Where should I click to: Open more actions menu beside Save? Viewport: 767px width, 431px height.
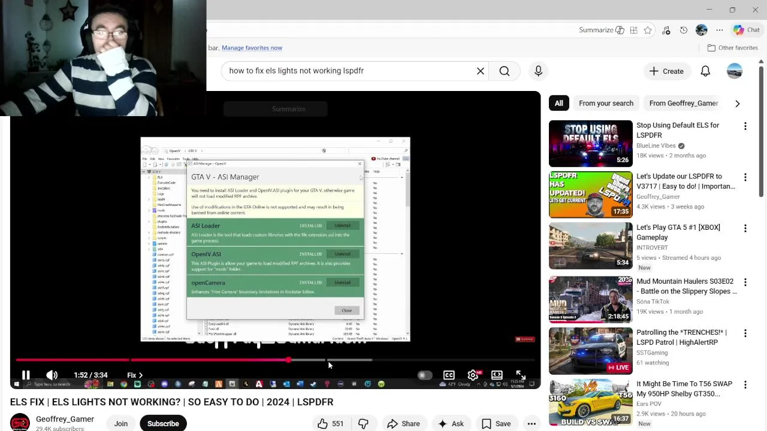pyautogui.click(x=532, y=423)
